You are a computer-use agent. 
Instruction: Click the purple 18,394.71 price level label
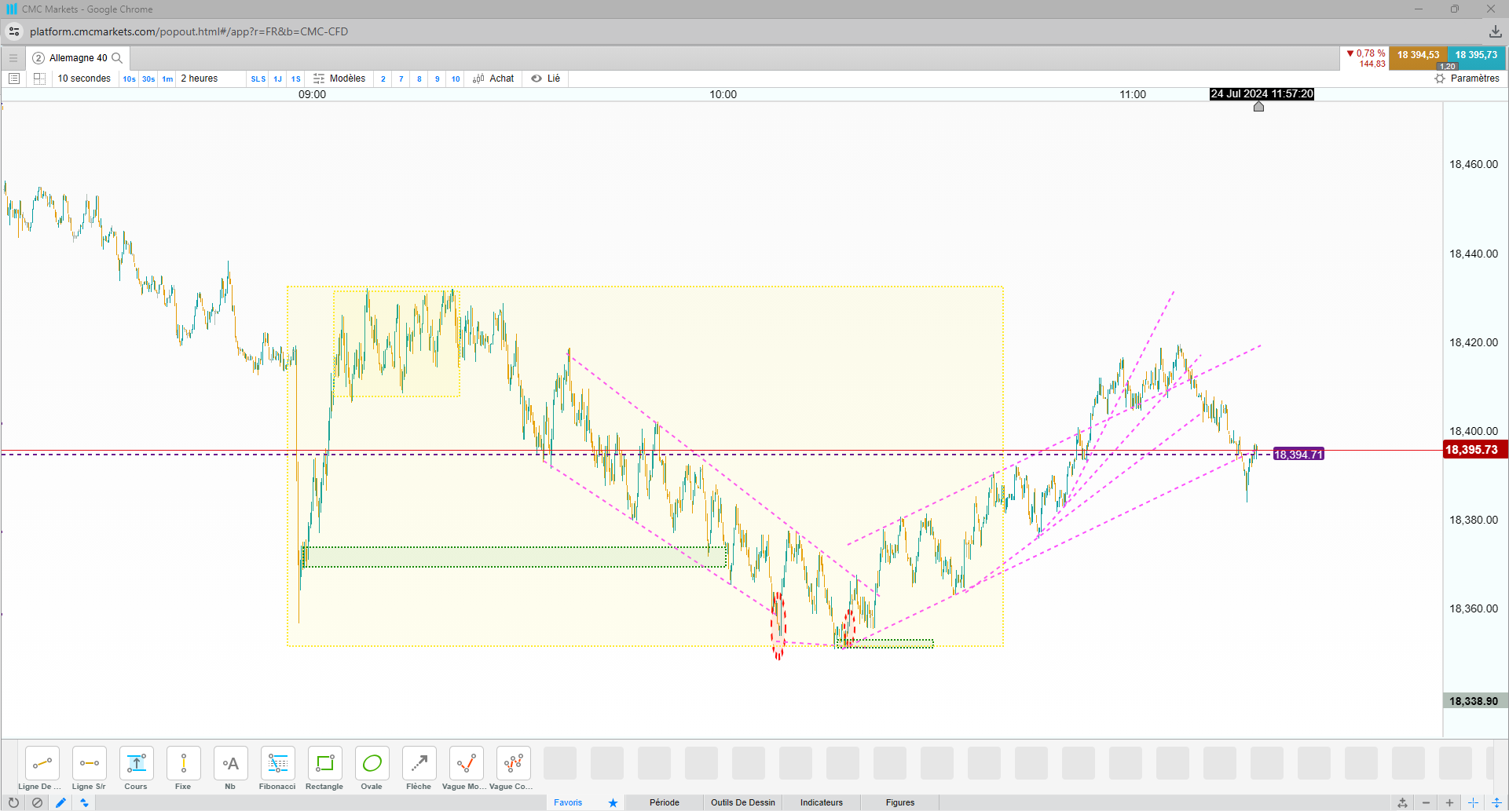[1298, 455]
